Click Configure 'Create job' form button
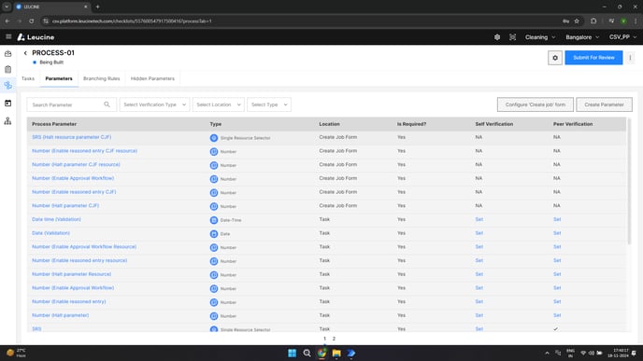Viewport: 643px width, 361px height. 536,104
